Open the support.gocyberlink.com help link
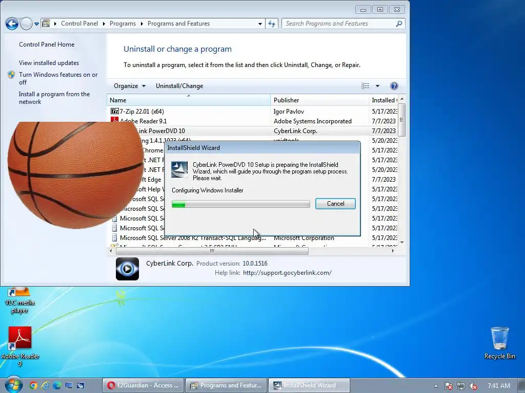The height and width of the screenshot is (393, 525). [x=287, y=273]
